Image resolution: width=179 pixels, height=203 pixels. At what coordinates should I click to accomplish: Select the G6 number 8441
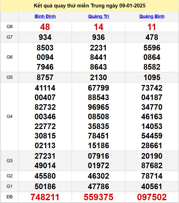tap(98, 57)
